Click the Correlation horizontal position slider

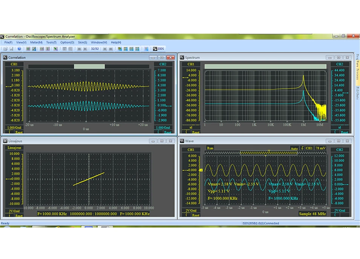click(x=89, y=66)
